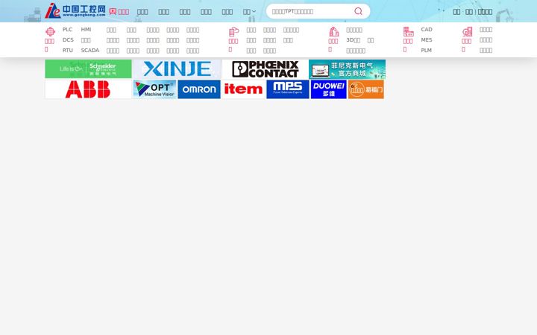Open the HMI category link
This screenshot has width=537, height=335.
click(86, 29)
